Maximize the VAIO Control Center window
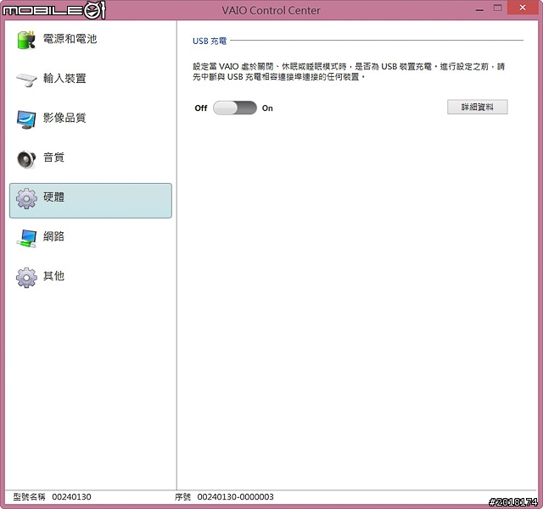The width and height of the screenshot is (543, 509). point(498,8)
